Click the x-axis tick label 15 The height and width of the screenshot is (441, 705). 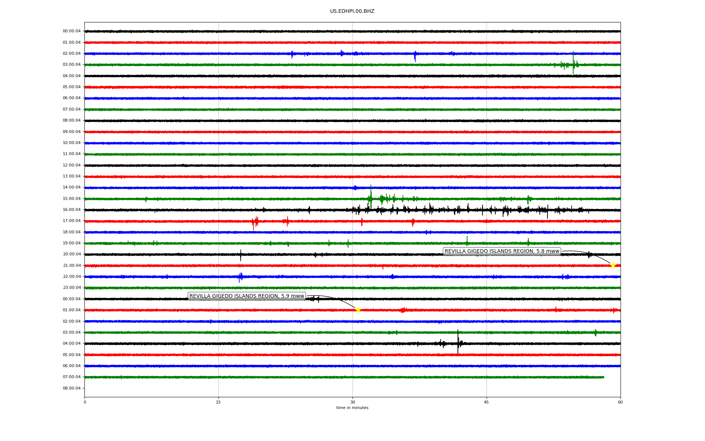tap(218, 402)
